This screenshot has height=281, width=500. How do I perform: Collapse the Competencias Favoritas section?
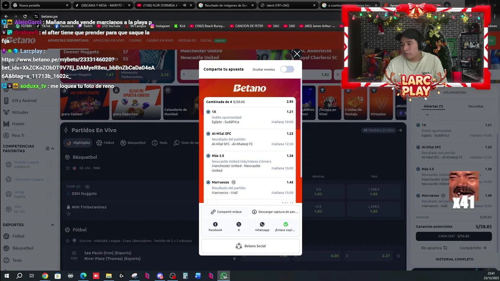[x=53, y=149]
